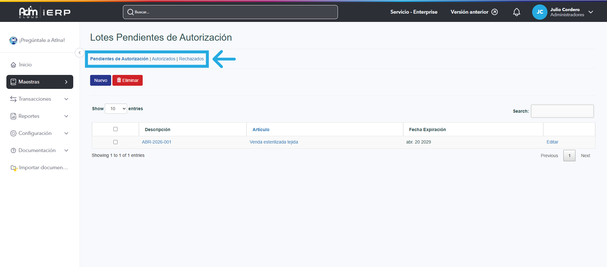Click the JC user avatar
Image resolution: width=607 pixels, height=267 pixels.
539,12
